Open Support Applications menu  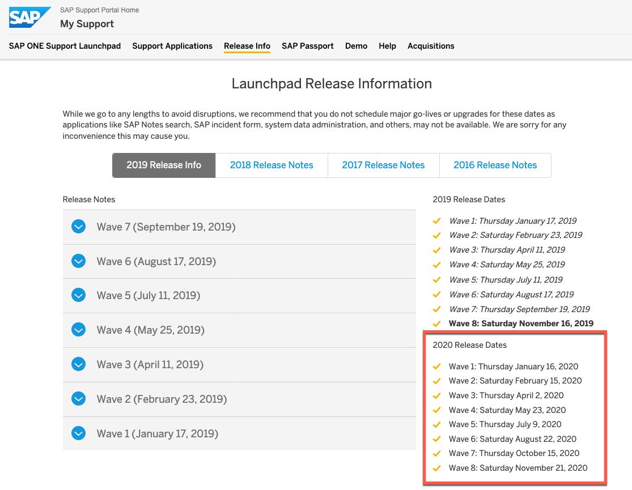click(172, 46)
